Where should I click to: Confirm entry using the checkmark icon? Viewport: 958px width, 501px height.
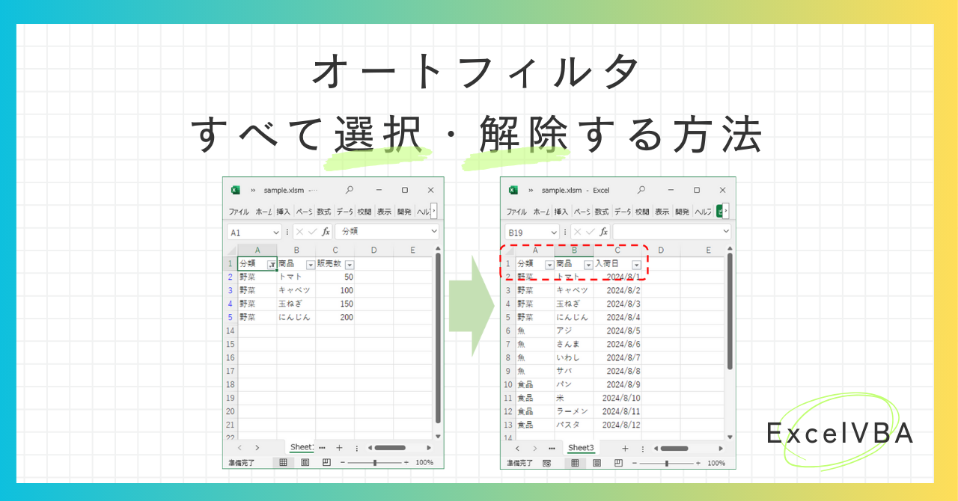point(590,232)
